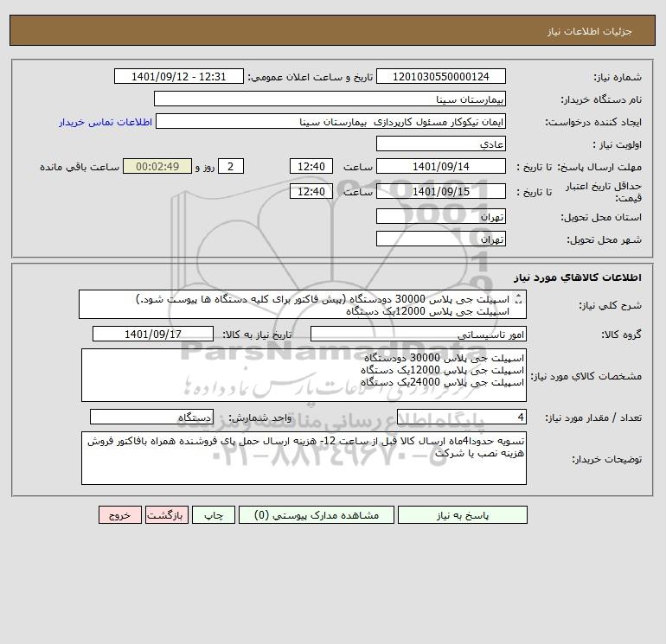The height and width of the screenshot is (644, 666).
Task: Click the خروج exit button
Action: [119, 515]
